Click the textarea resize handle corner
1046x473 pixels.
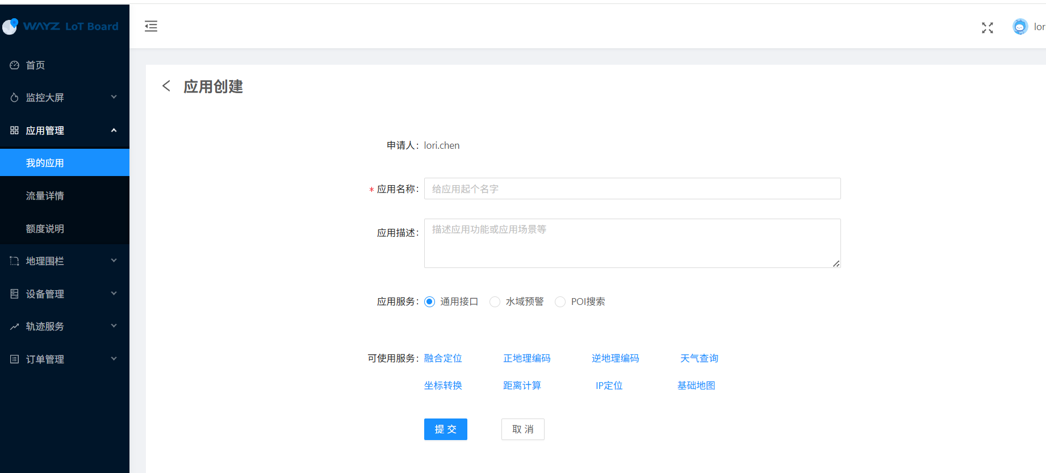tap(836, 263)
